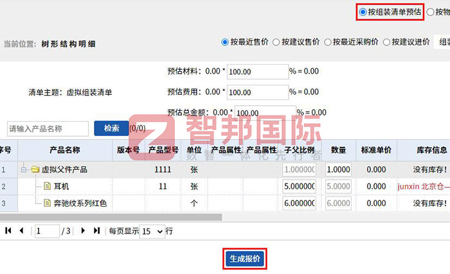450x274 pixels.
Task: Click the 预估材料 percentage input field
Action: (x=257, y=72)
